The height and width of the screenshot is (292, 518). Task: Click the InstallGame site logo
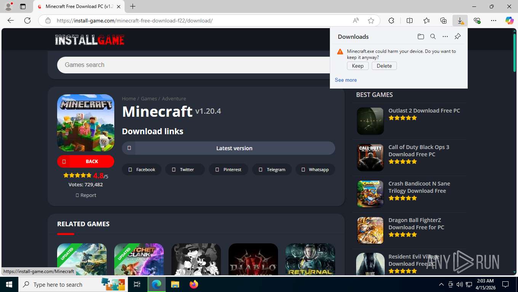(90, 40)
